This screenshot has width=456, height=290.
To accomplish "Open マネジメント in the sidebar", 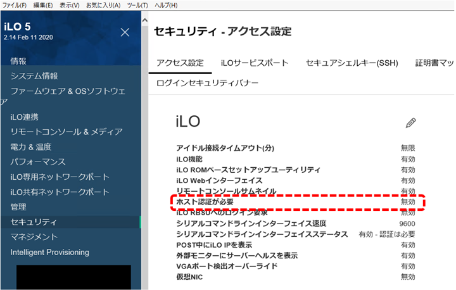I will (x=34, y=237).
